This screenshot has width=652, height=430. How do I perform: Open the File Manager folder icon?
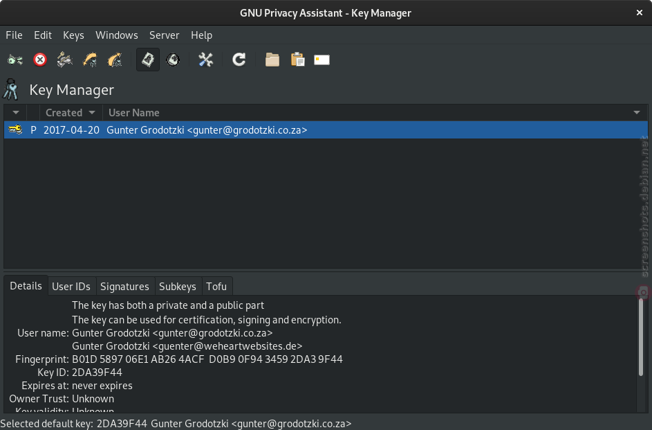[x=272, y=60]
